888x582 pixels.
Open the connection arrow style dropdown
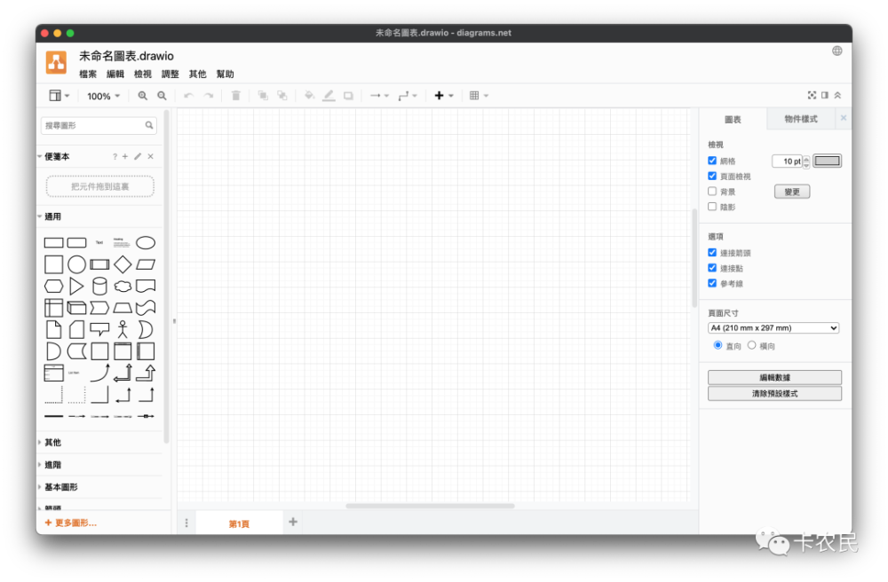(x=379, y=96)
